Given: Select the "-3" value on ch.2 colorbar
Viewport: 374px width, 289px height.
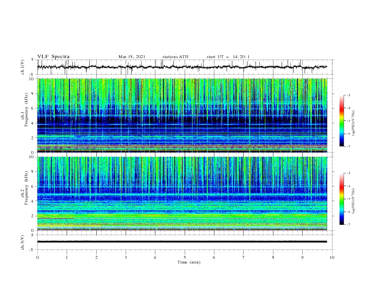Looking at the screenshot, I should [x=348, y=173].
